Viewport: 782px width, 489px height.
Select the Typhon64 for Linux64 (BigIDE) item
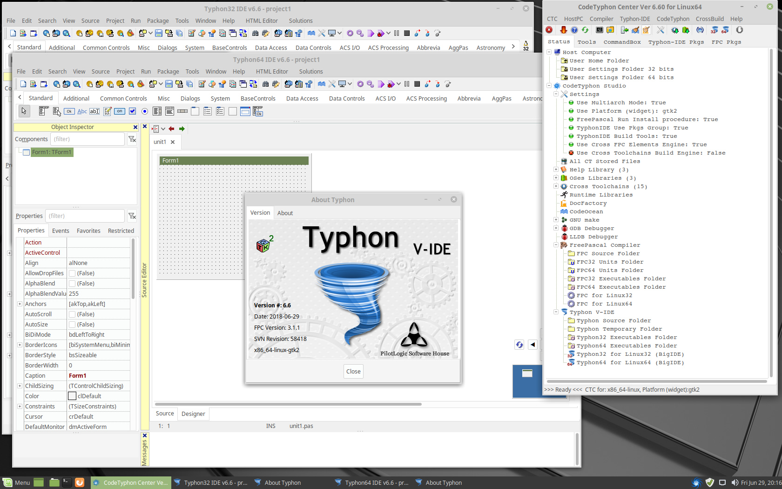(630, 362)
